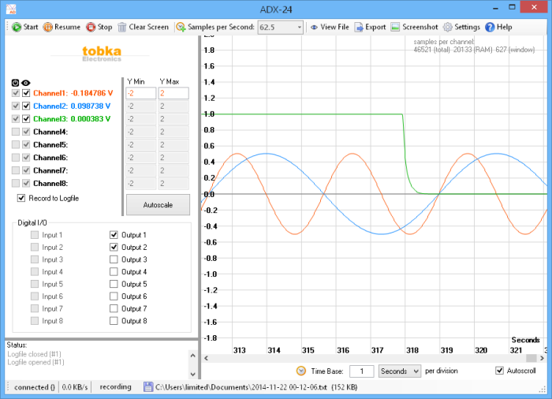Click the clock icon beside Time Base
Screen dimensions: 552x399
301,371
